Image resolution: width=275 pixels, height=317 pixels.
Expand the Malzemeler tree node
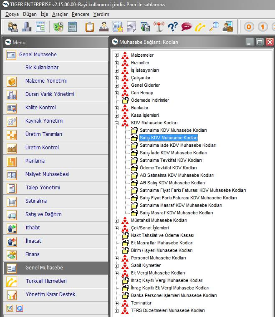[x=117, y=55]
